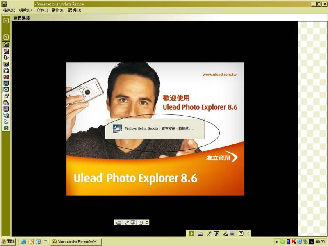Click the red and yellow screens icon in the left toolbar
Image resolution: width=328 pixels, height=246 pixels.
(6, 51)
